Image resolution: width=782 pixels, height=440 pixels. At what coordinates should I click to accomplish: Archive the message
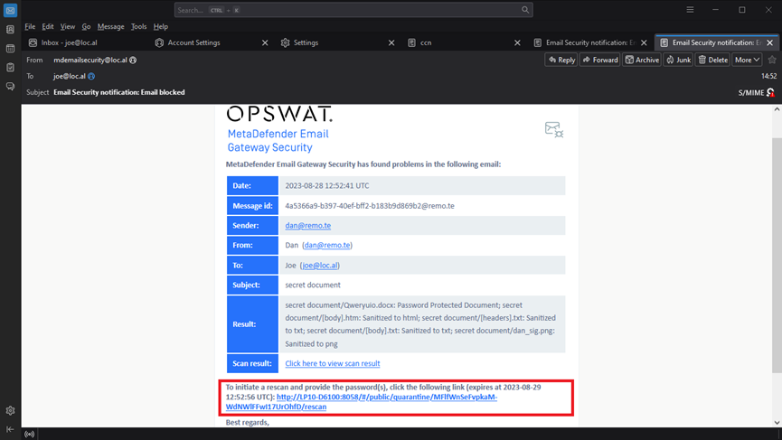point(642,60)
